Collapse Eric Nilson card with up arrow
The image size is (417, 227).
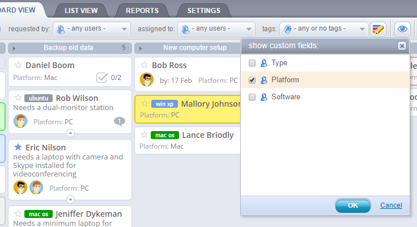tap(70, 199)
